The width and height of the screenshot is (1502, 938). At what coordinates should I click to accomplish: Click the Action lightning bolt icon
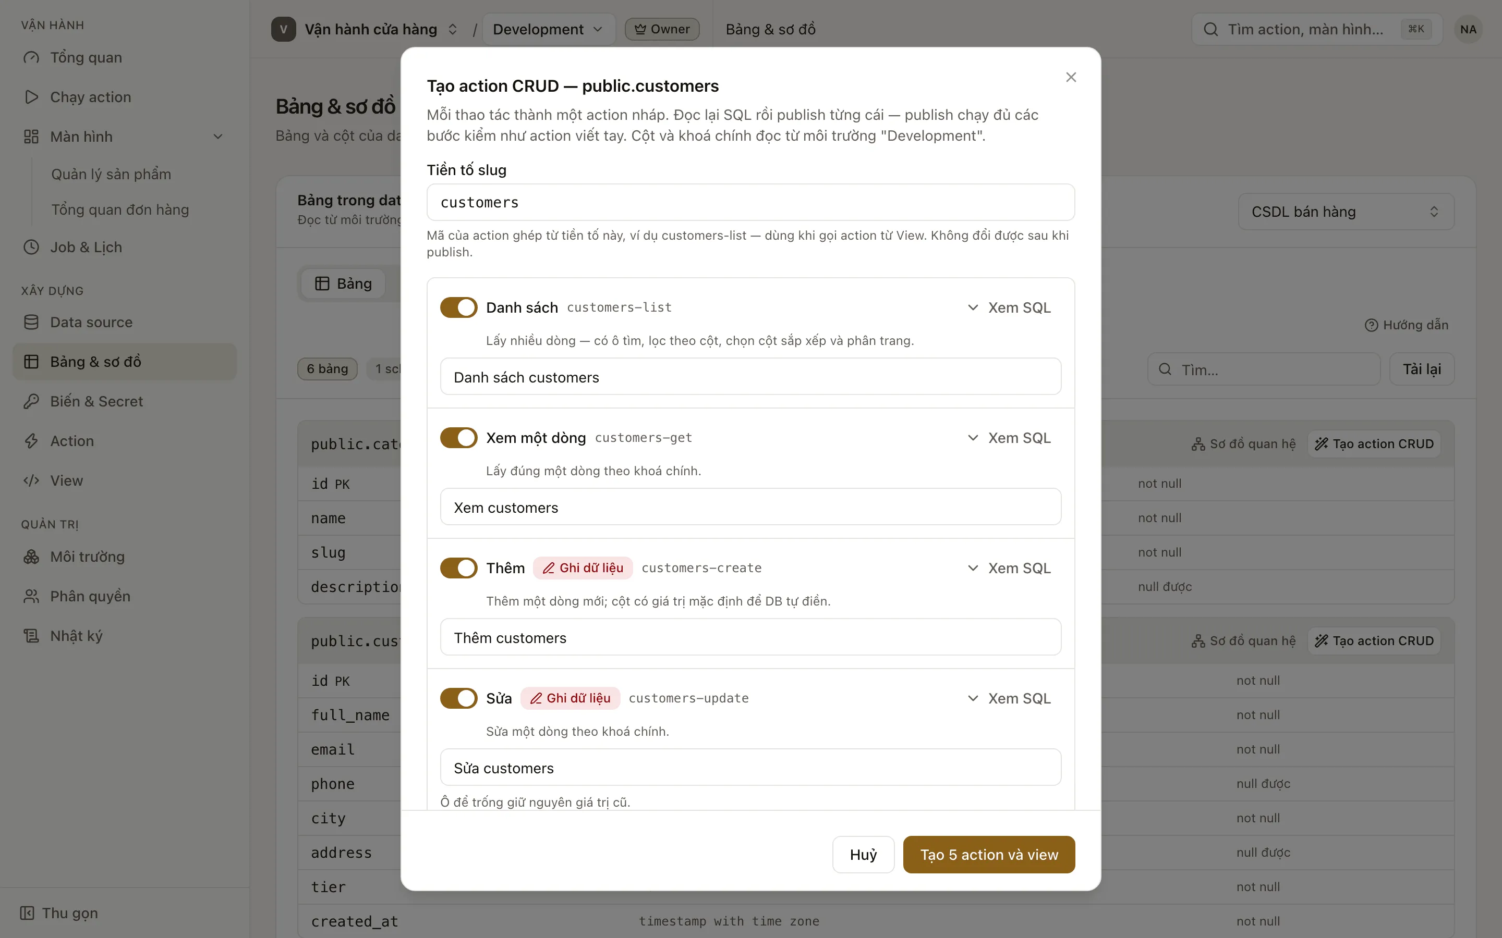pos(31,441)
